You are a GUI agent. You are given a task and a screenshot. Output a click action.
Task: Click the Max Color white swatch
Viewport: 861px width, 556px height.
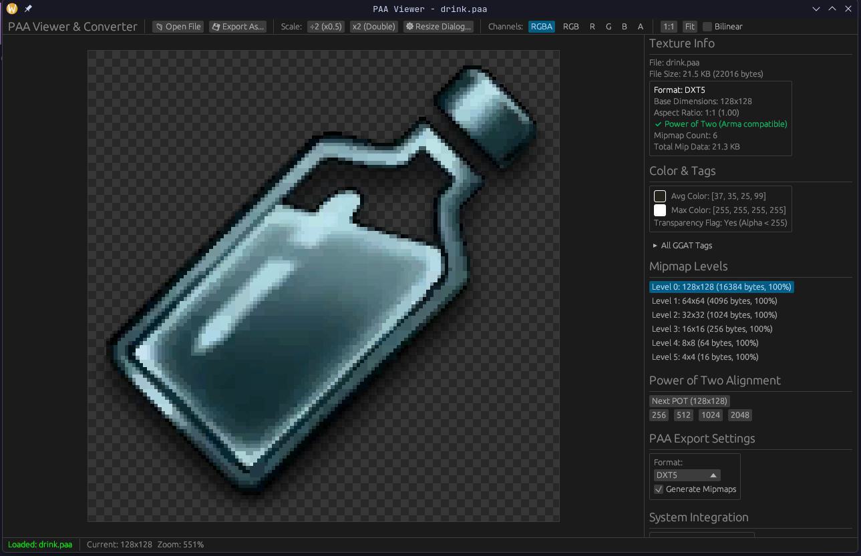(x=660, y=210)
